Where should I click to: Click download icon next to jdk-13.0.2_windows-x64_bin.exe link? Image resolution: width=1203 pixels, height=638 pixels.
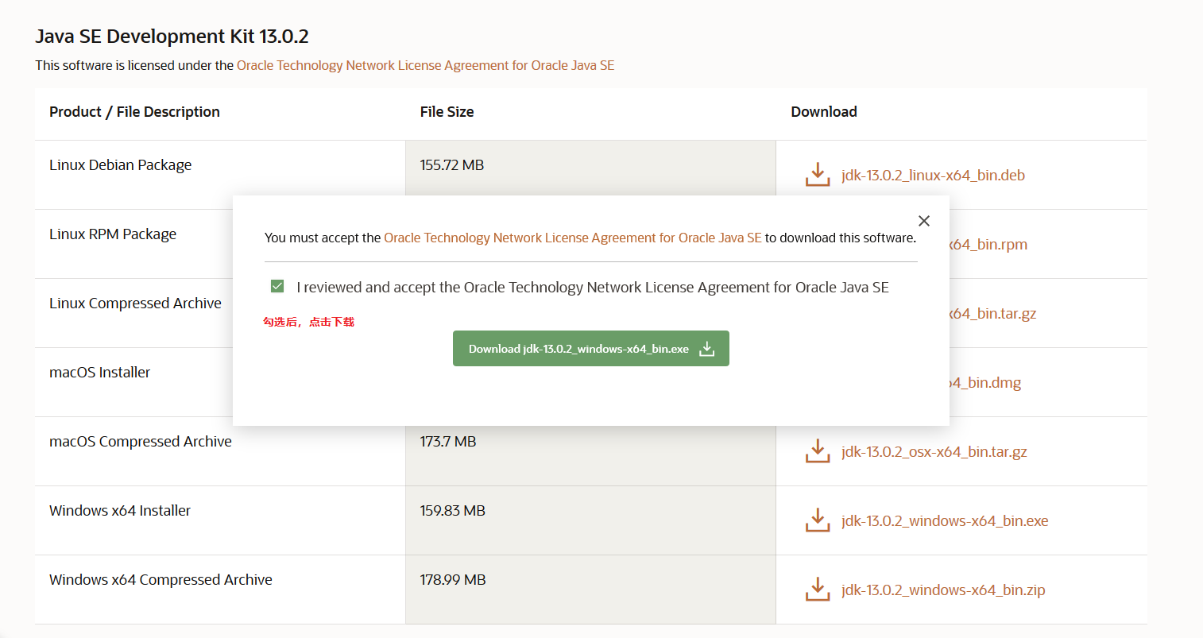coord(818,520)
